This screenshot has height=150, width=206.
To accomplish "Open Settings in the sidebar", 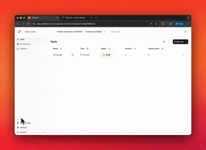I will [x=23, y=127].
